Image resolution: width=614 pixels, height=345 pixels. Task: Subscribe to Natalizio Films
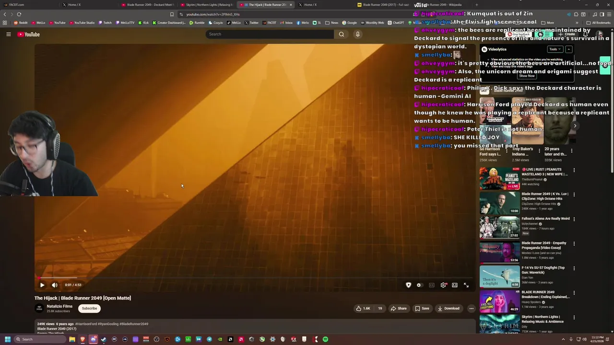89,309
